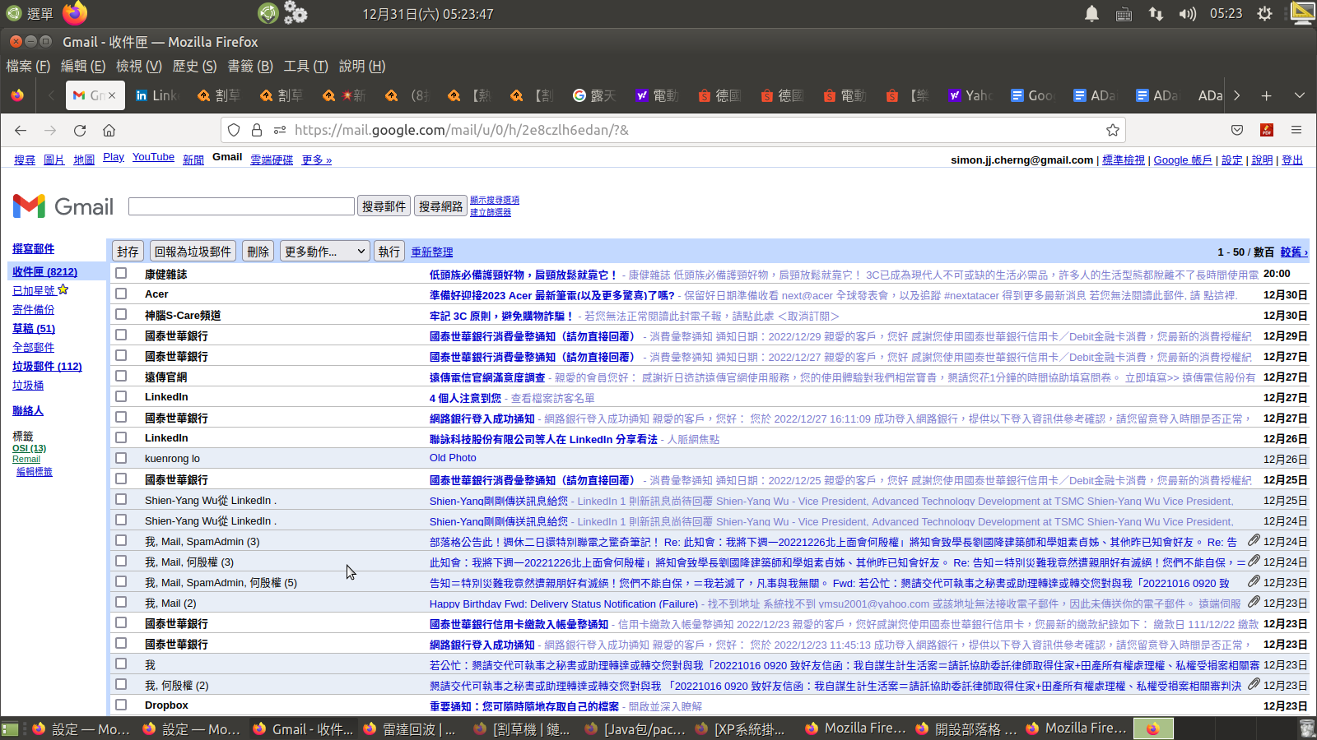Open the 編輯 (E) menu
Image resolution: width=1317 pixels, height=740 pixels.
click(83, 66)
